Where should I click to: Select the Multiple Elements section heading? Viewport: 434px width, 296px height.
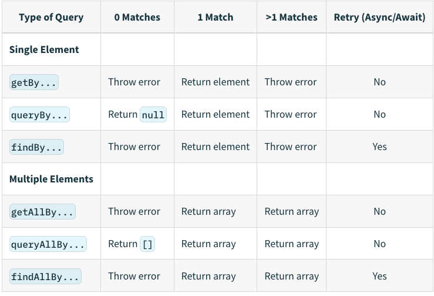coord(51,179)
